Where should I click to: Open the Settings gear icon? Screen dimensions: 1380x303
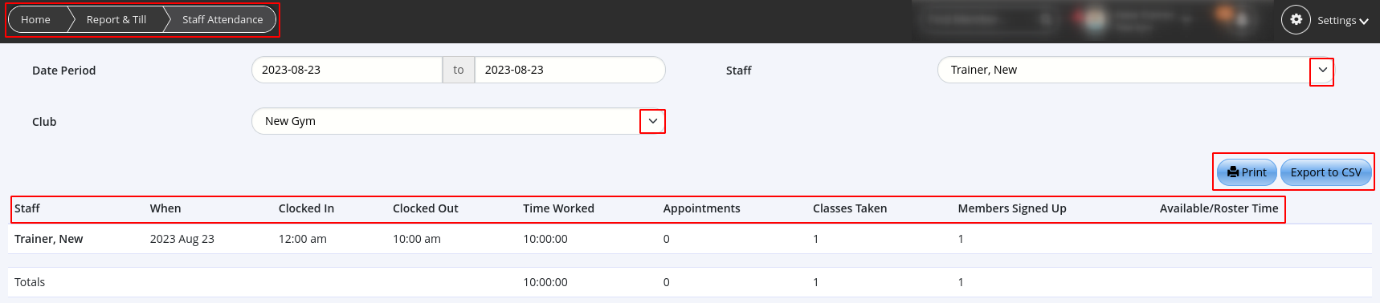[1296, 19]
